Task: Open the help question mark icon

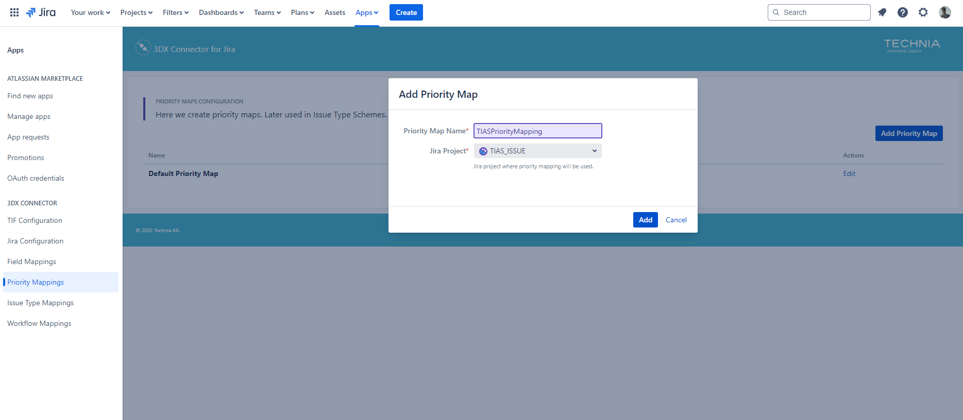Action: coord(902,12)
